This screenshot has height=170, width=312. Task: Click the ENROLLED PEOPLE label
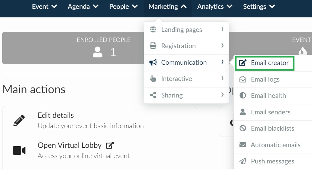(x=104, y=40)
